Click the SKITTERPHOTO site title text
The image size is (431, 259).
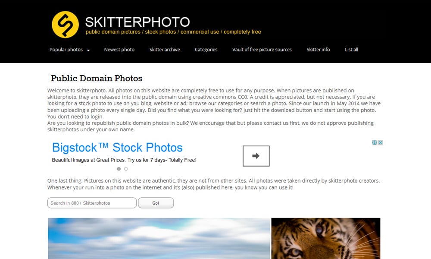pyautogui.click(x=137, y=22)
